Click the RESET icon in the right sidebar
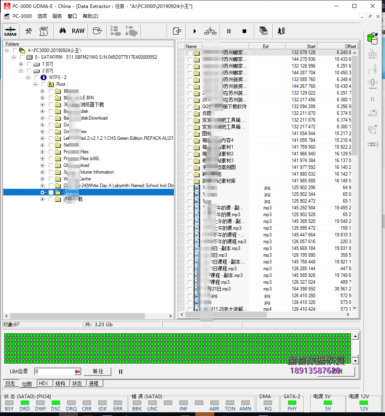Screen dimensions: 385x416 point(373,54)
